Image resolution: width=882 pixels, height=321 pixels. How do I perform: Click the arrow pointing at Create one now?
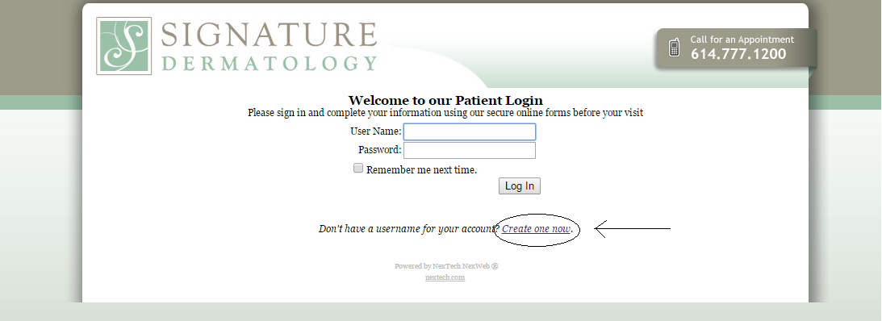click(633, 229)
